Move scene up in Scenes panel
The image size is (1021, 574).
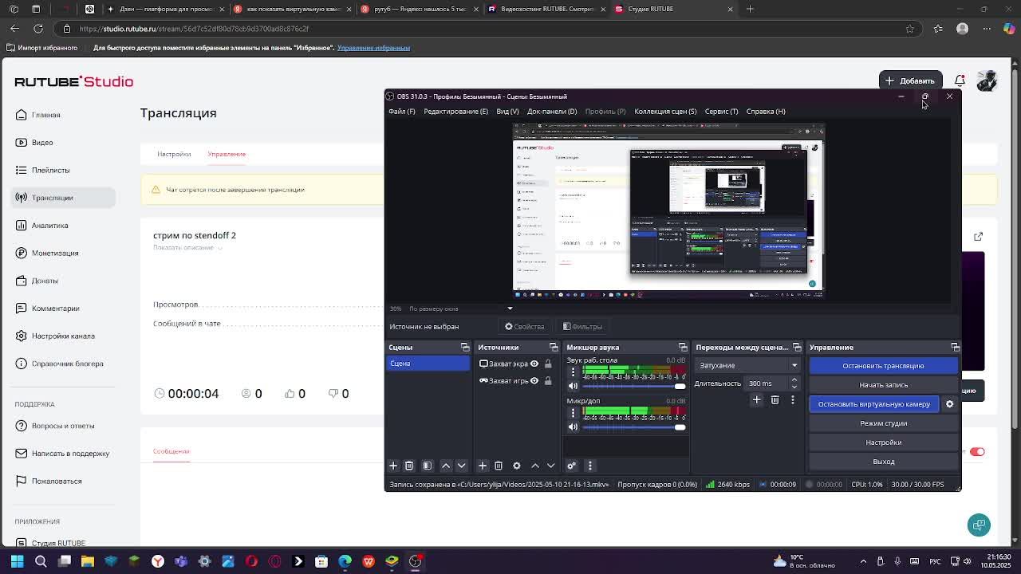(446, 466)
